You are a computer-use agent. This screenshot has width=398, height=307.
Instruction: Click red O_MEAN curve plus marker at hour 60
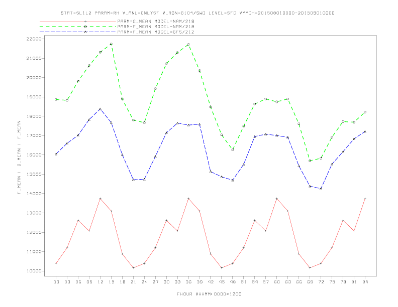(277, 199)
